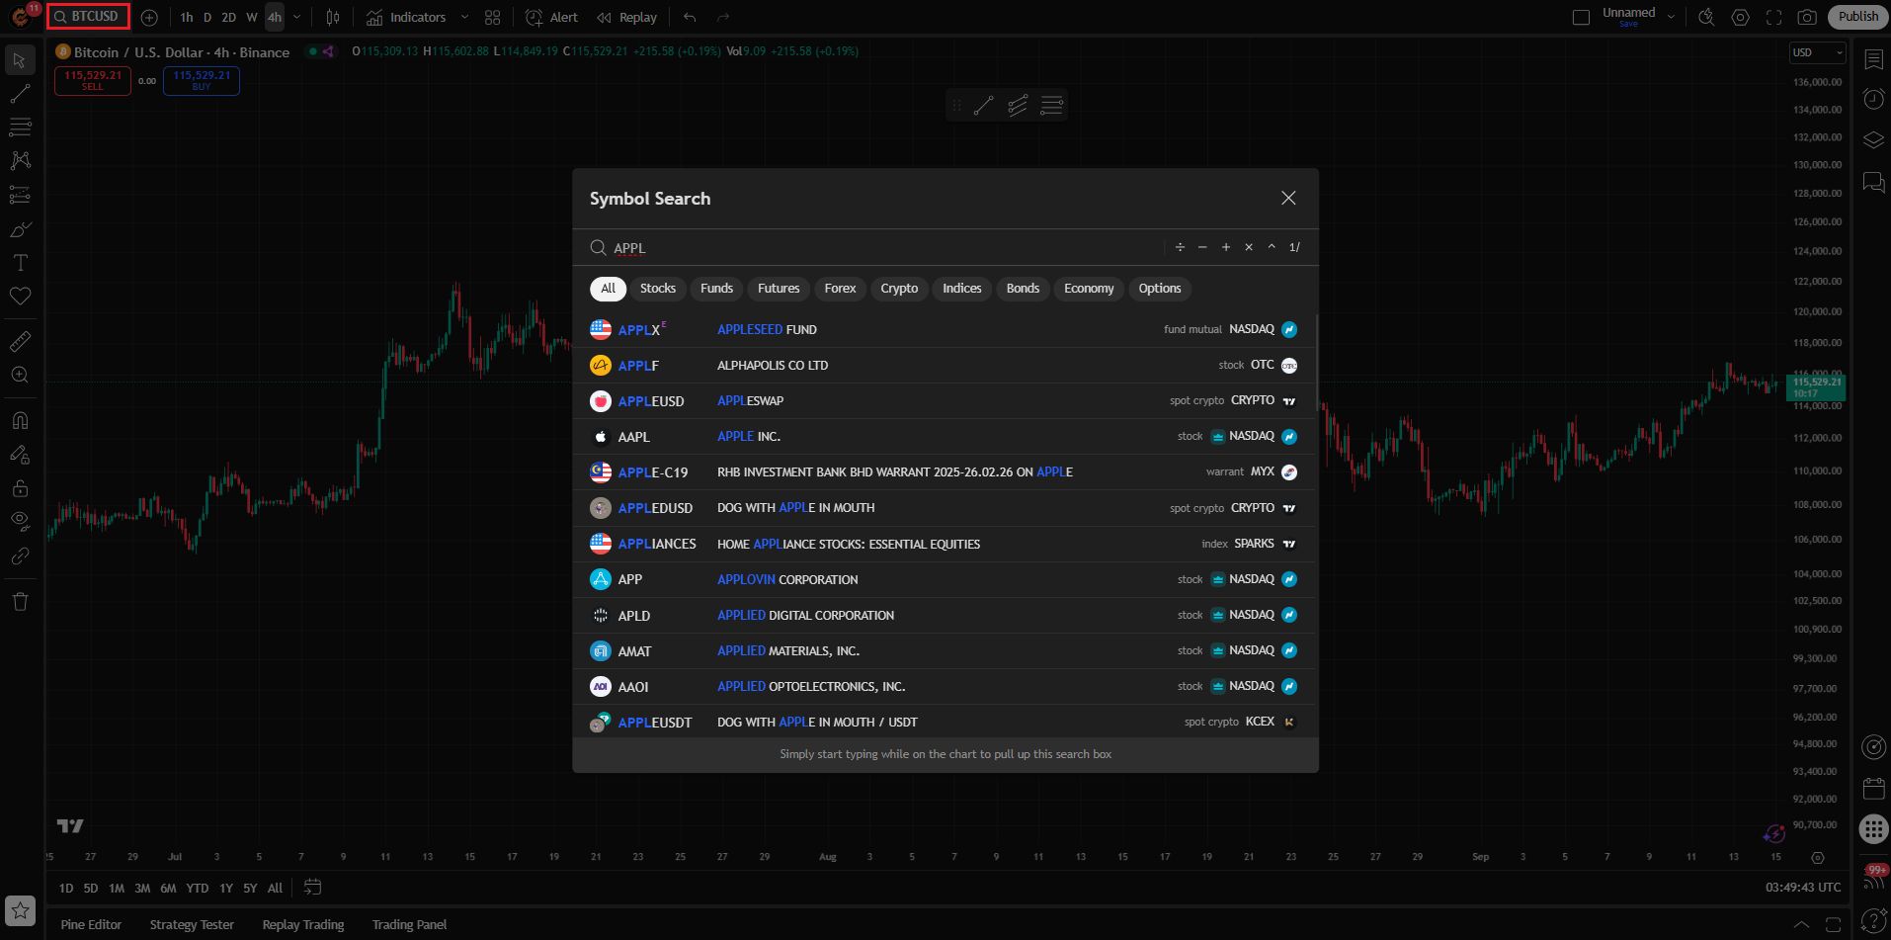
Task: Switch chart interval to 1h
Action: (187, 18)
